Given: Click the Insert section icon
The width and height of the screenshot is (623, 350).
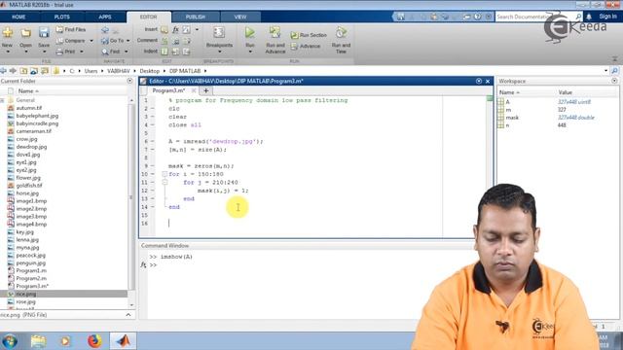Looking at the screenshot, I should pos(165,30).
